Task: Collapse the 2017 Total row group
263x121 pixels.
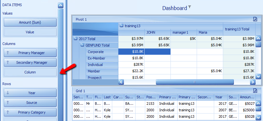Action: tap(75, 39)
